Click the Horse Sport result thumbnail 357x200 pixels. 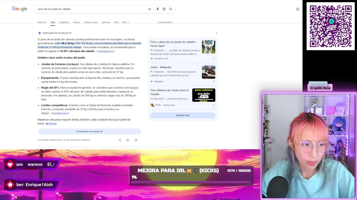point(209,47)
